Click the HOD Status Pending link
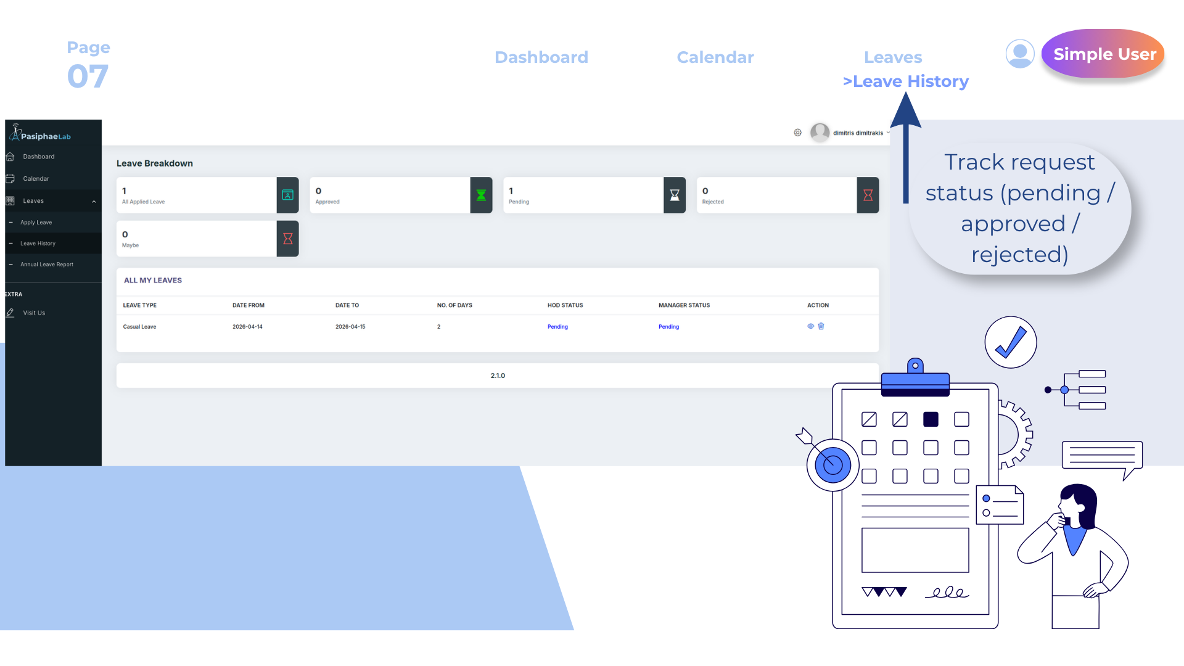 [557, 327]
